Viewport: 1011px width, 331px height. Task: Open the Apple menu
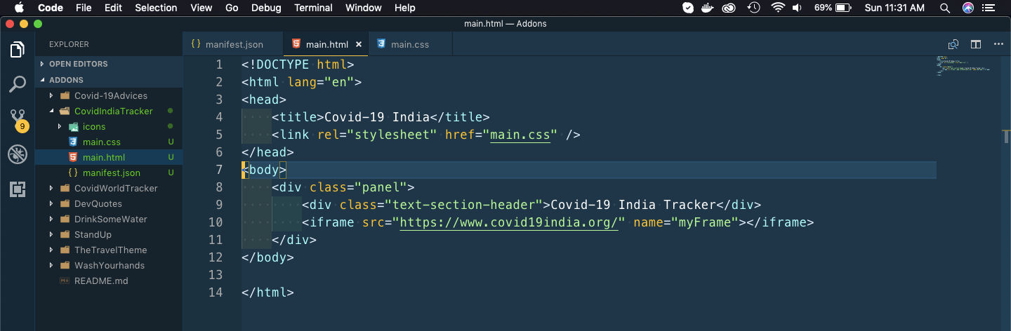tap(19, 8)
